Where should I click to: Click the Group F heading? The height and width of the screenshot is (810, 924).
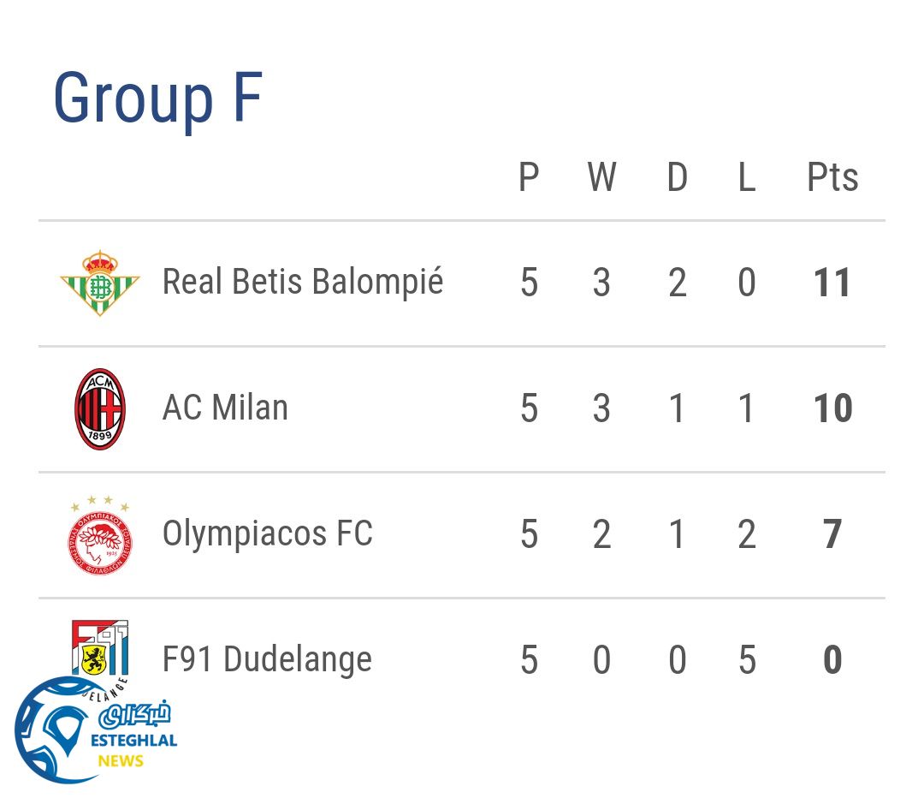pos(157,98)
